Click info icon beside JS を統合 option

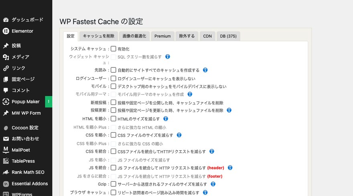click(230, 167)
